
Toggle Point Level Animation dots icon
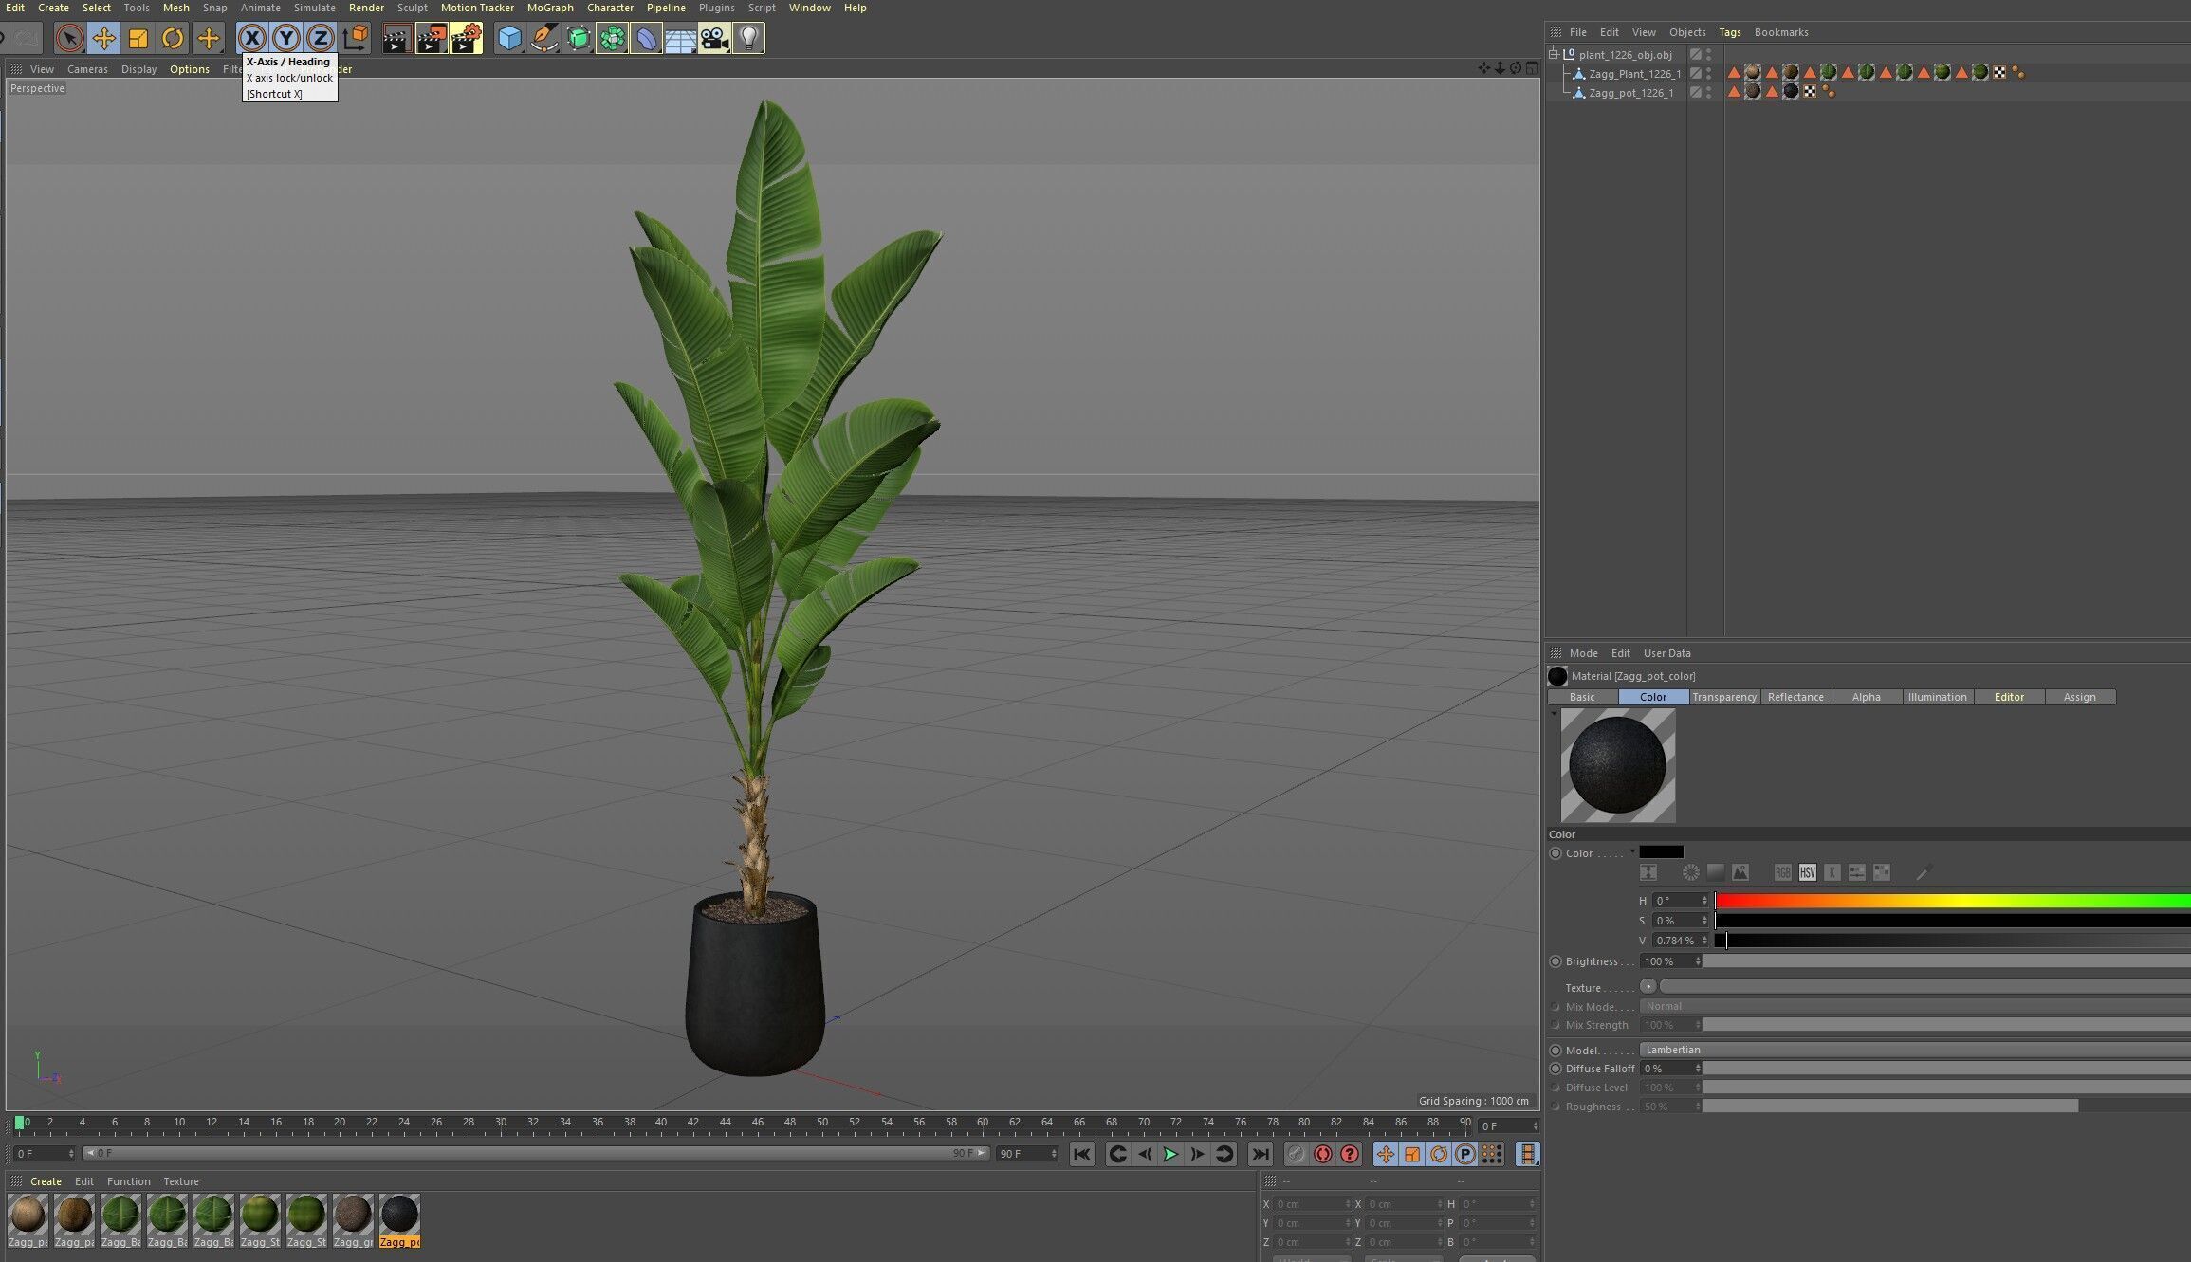tap(1492, 1154)
